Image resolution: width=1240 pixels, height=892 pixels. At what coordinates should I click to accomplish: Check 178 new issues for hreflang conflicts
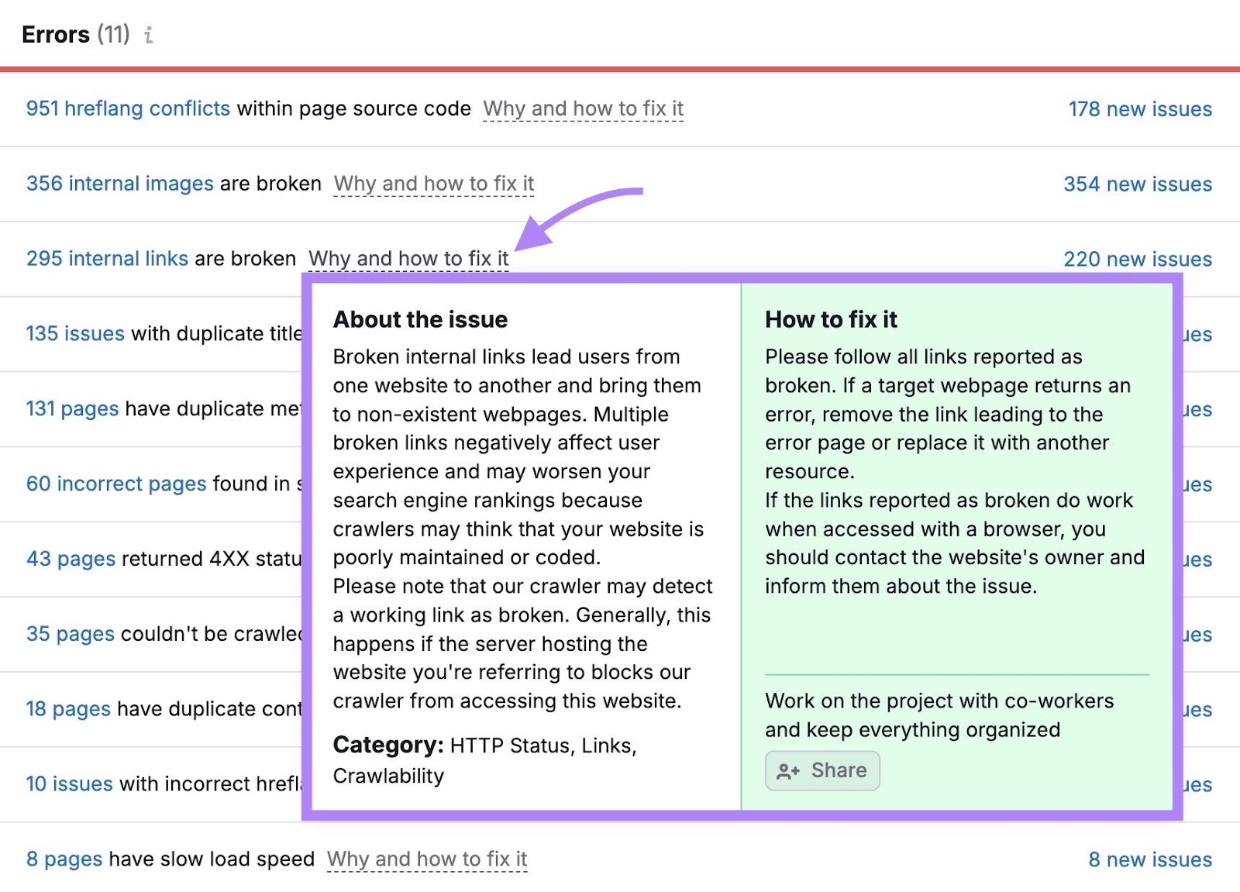pos(1139,108)
